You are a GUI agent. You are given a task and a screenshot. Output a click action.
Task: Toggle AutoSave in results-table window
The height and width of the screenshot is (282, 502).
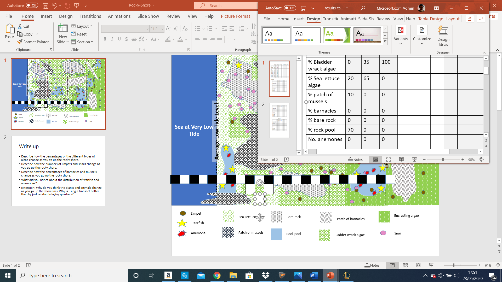[290, 8]
